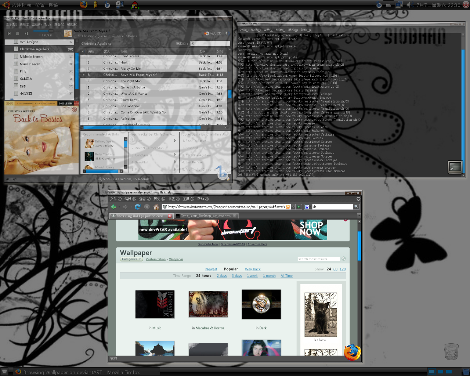470x376 pixels.
Task: Skip to next track in Banshee
Action: pos(26,33)
